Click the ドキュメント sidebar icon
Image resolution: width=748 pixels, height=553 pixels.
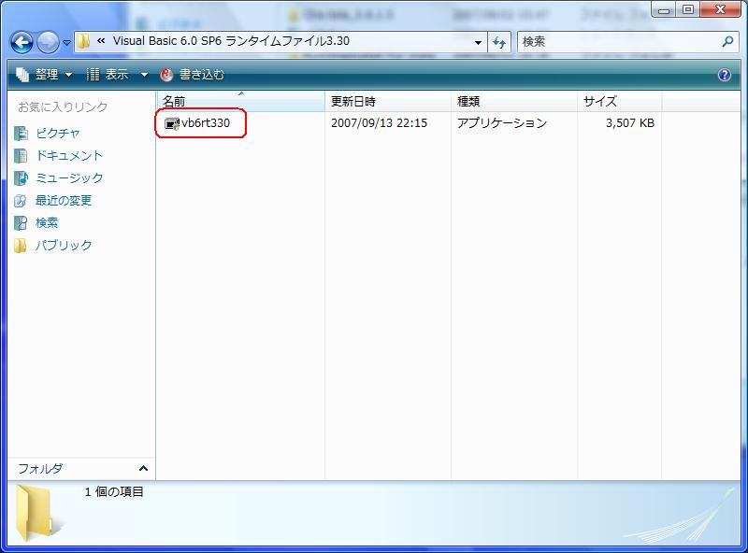pos(21,156)
